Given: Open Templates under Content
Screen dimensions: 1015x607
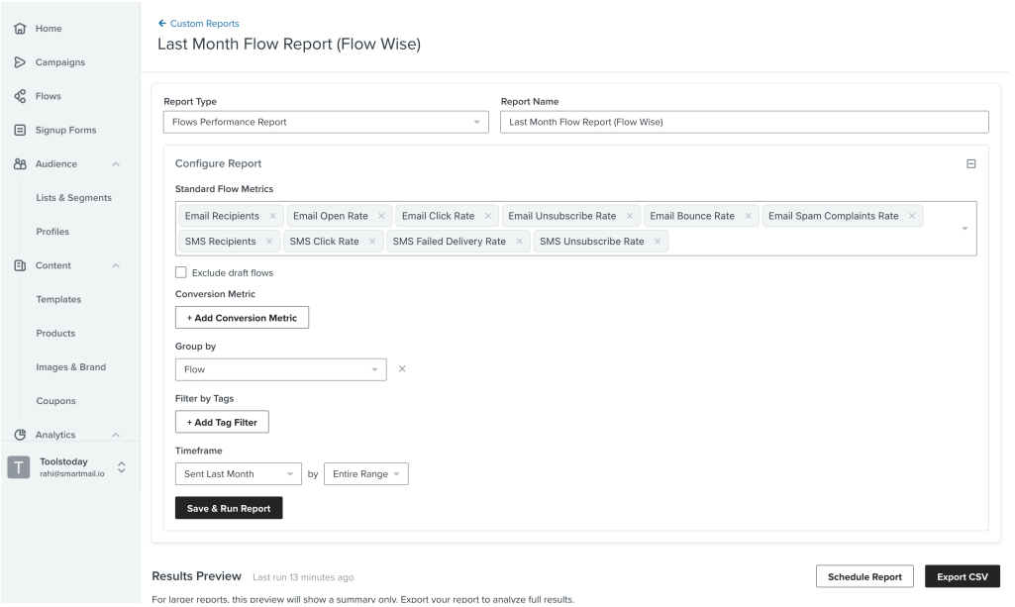Looking at the screenshot, I should point(58,300).
